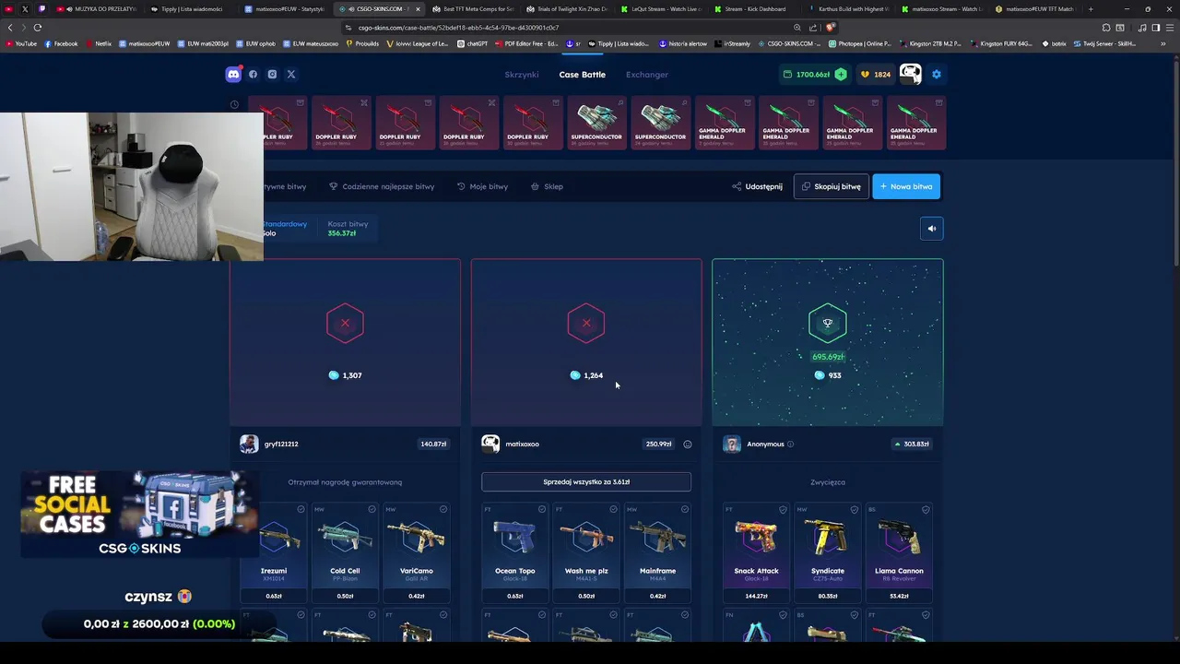Click check badge on Ocean Topo card

pyautogui.click(x=542, y=509)
